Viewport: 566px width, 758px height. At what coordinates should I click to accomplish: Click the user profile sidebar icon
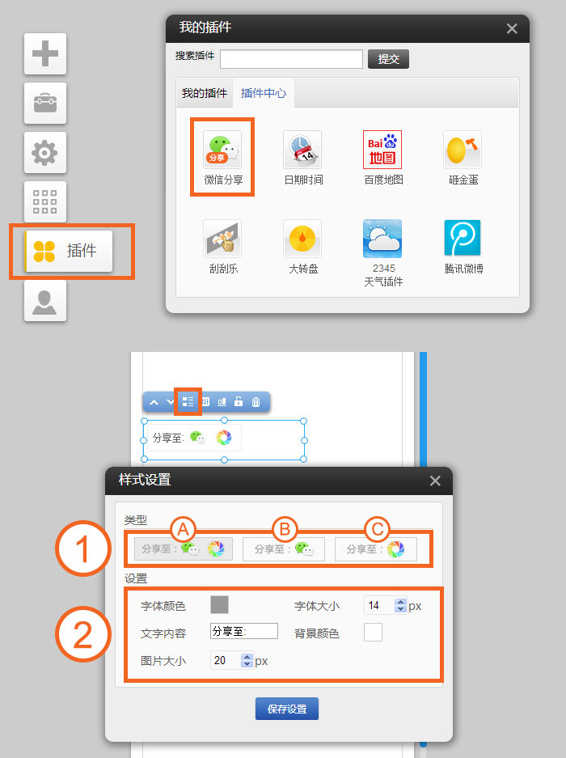[x=45, y=301]
